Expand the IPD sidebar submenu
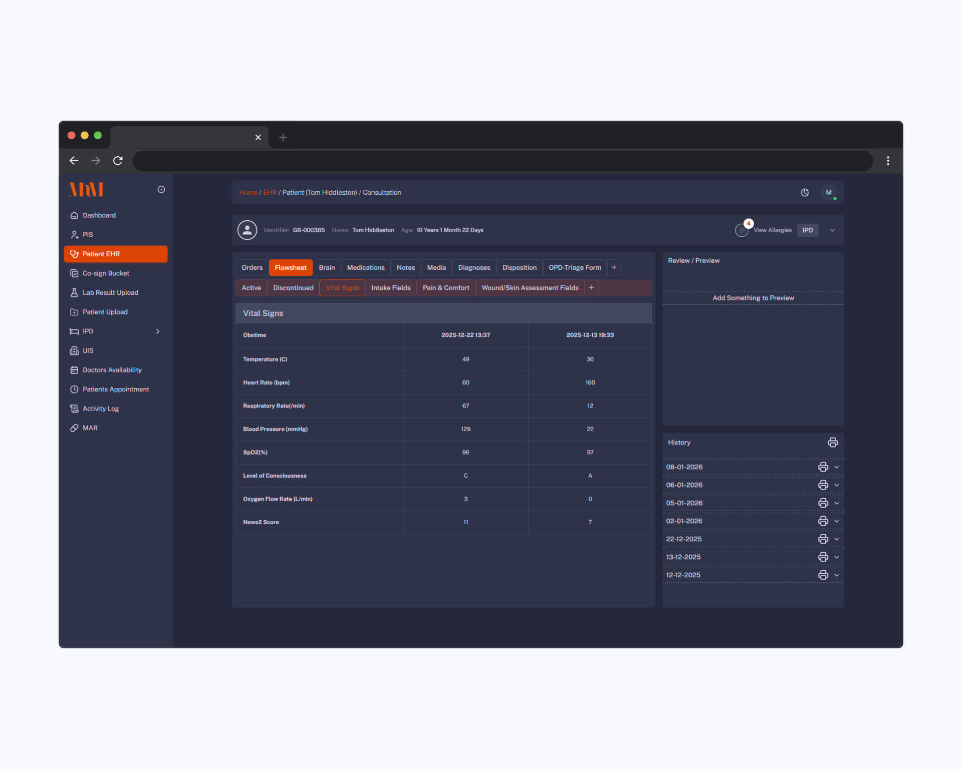The image size is (962, 769). [158, 331]
